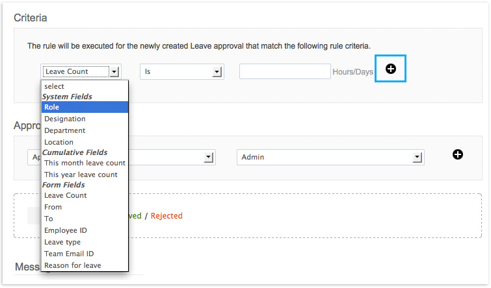Choose Designation from the field list

pyautogui.click(x=85, y=119)
